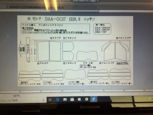The image size is (153, 115).
Task: Click the 右リヤドア label
Action: [x=55, y=38]
